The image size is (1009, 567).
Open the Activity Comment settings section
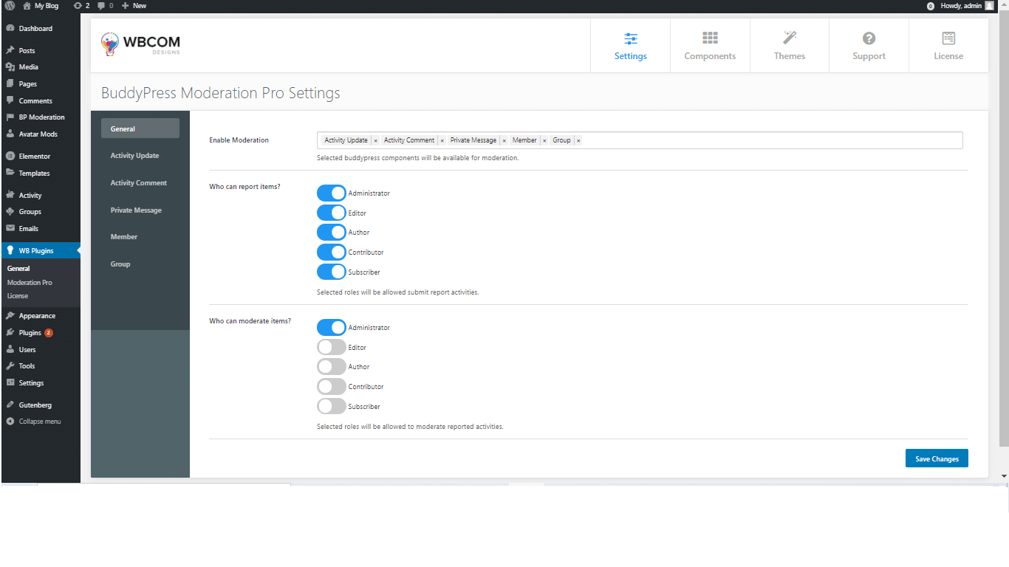coord(140,182)
